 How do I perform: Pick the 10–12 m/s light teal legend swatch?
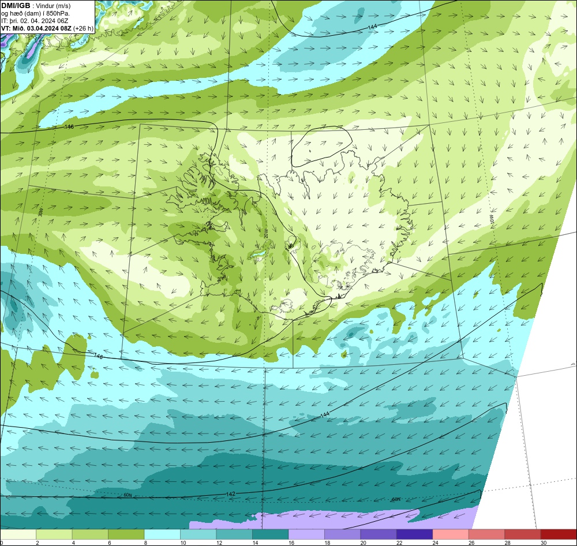(x=198, y=534)
